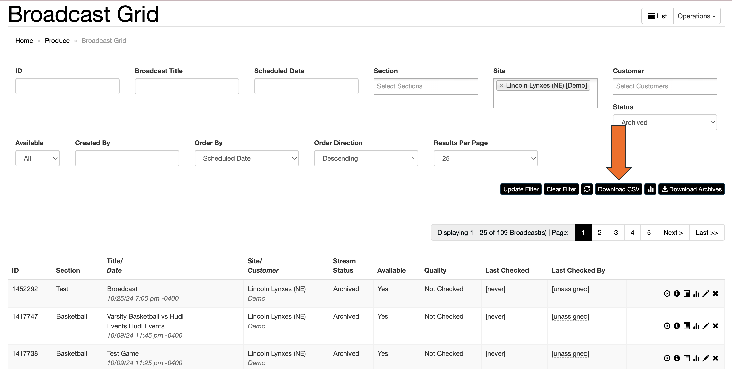Click date '10/09/24 11:25 pm -0400'
Image resolution: width=732 pixels, height=369 pixels.
pos(144,363)
